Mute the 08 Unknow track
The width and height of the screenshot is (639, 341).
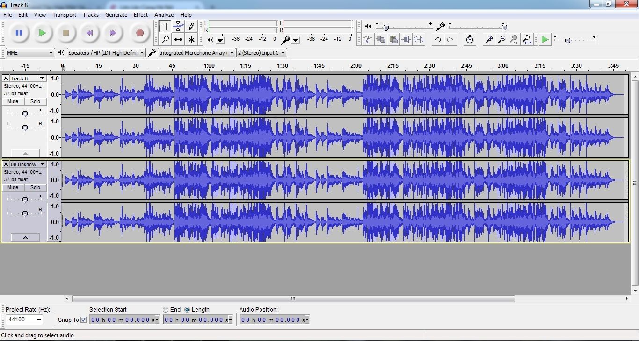[x=13, y=187]
